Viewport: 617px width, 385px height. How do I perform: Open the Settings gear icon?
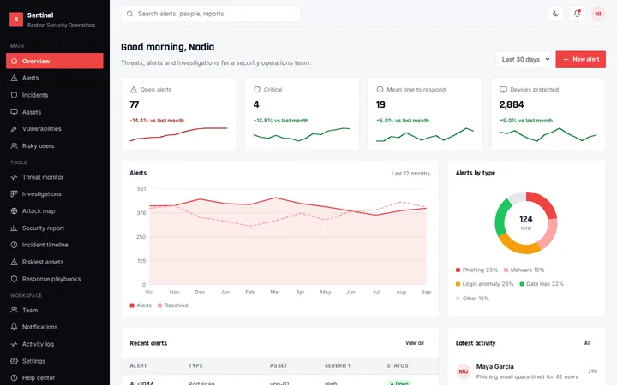pos(15,361)
